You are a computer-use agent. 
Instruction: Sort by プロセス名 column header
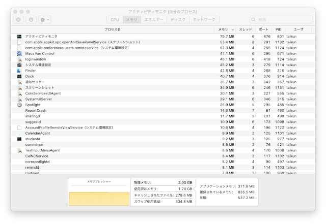[x=113, y=29]
